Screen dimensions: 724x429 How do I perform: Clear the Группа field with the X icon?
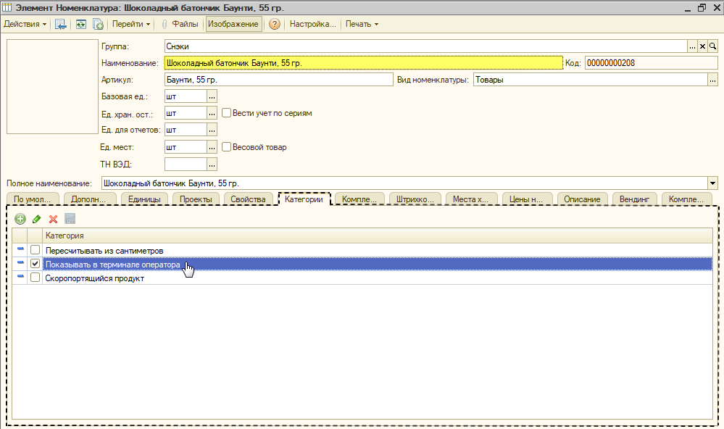coord(702,46)
